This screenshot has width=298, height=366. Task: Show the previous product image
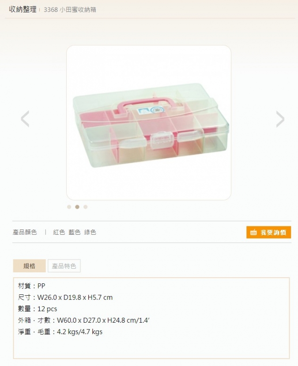pos(25,119)
